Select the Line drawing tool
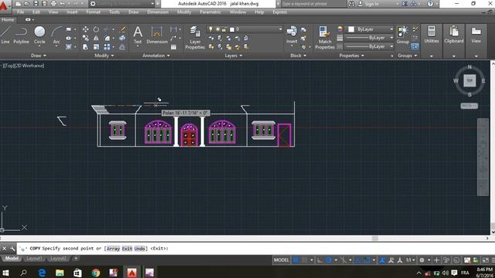495x278 pixels. point(5,35)
